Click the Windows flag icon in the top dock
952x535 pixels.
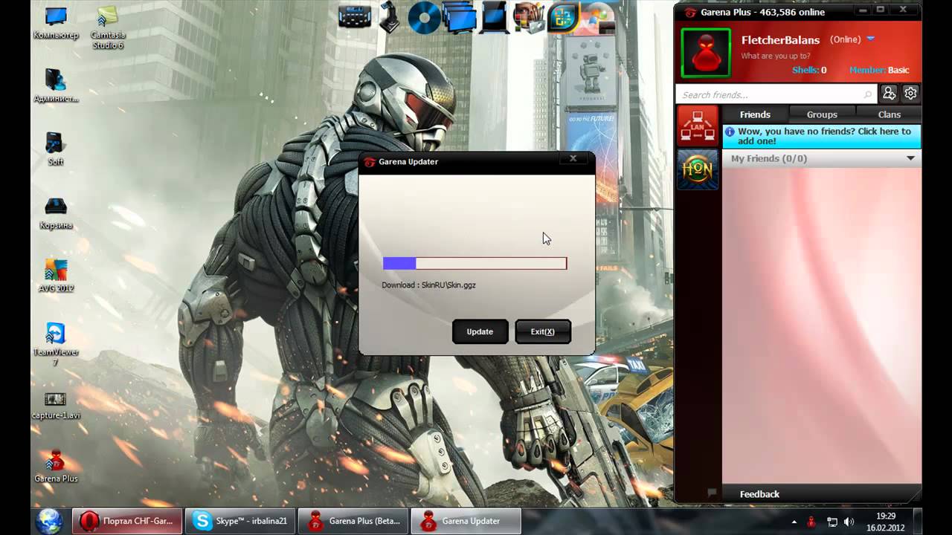pos(597,18)
